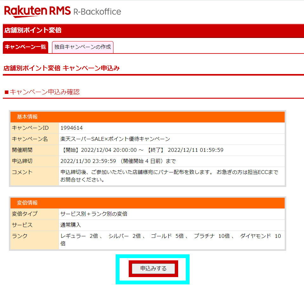Click the rank value プラチナ 10倍
This screenshot has width=304, height=285.
[x=212, y=236]
